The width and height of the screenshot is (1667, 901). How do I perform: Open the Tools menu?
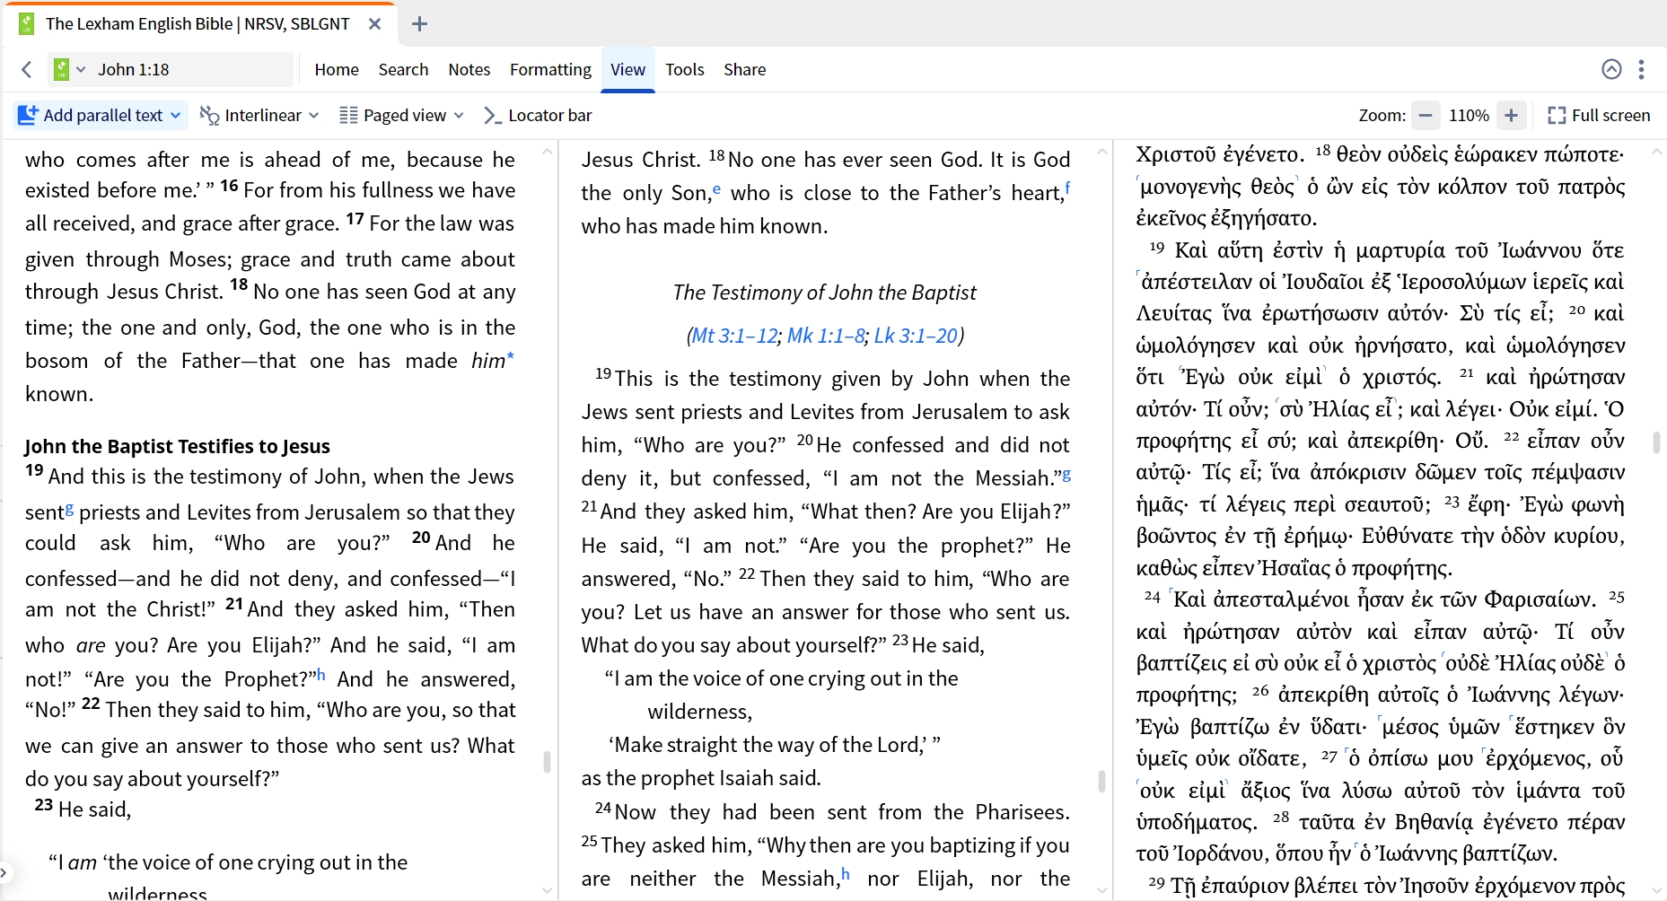pyautogui.click(x=684, y=69)
